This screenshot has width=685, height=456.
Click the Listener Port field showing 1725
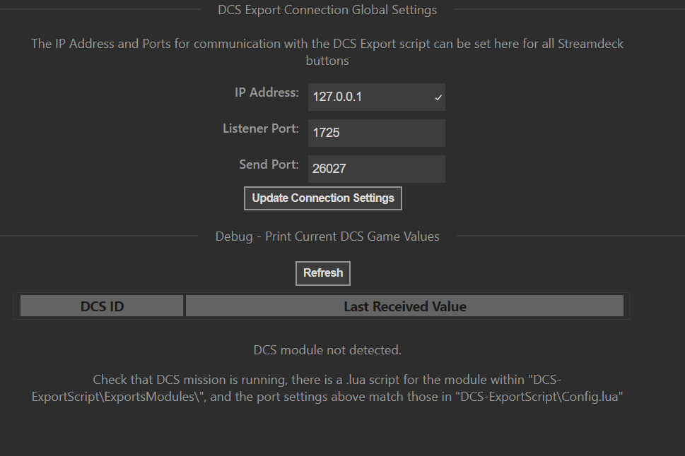[x=377, y=133]
